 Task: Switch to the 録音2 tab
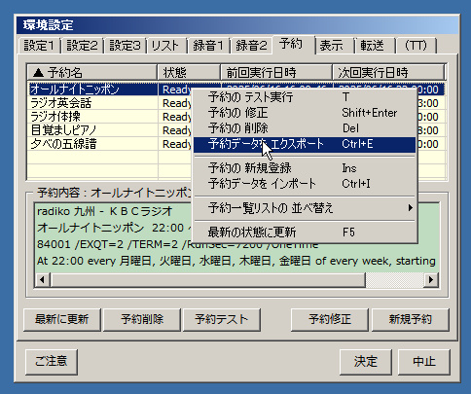[x=251, y=46]
